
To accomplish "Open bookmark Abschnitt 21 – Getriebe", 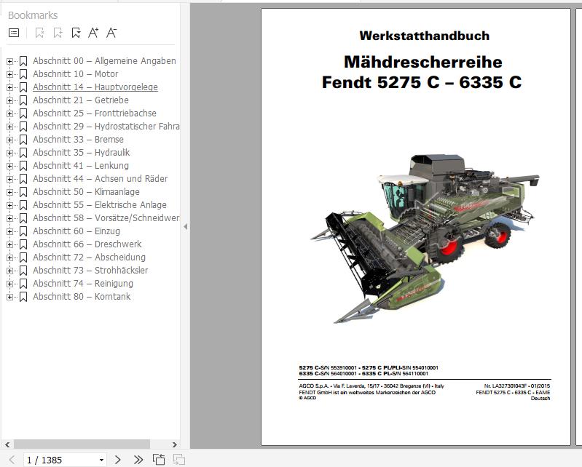I will (x=81, y=100).
